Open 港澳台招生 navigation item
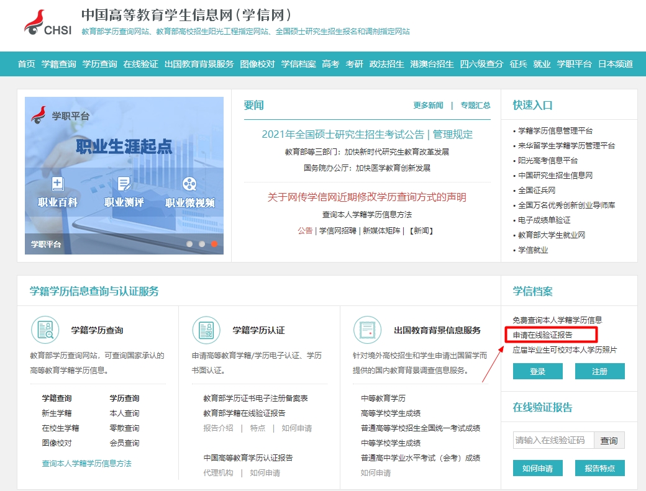 (x=432, y=64)
